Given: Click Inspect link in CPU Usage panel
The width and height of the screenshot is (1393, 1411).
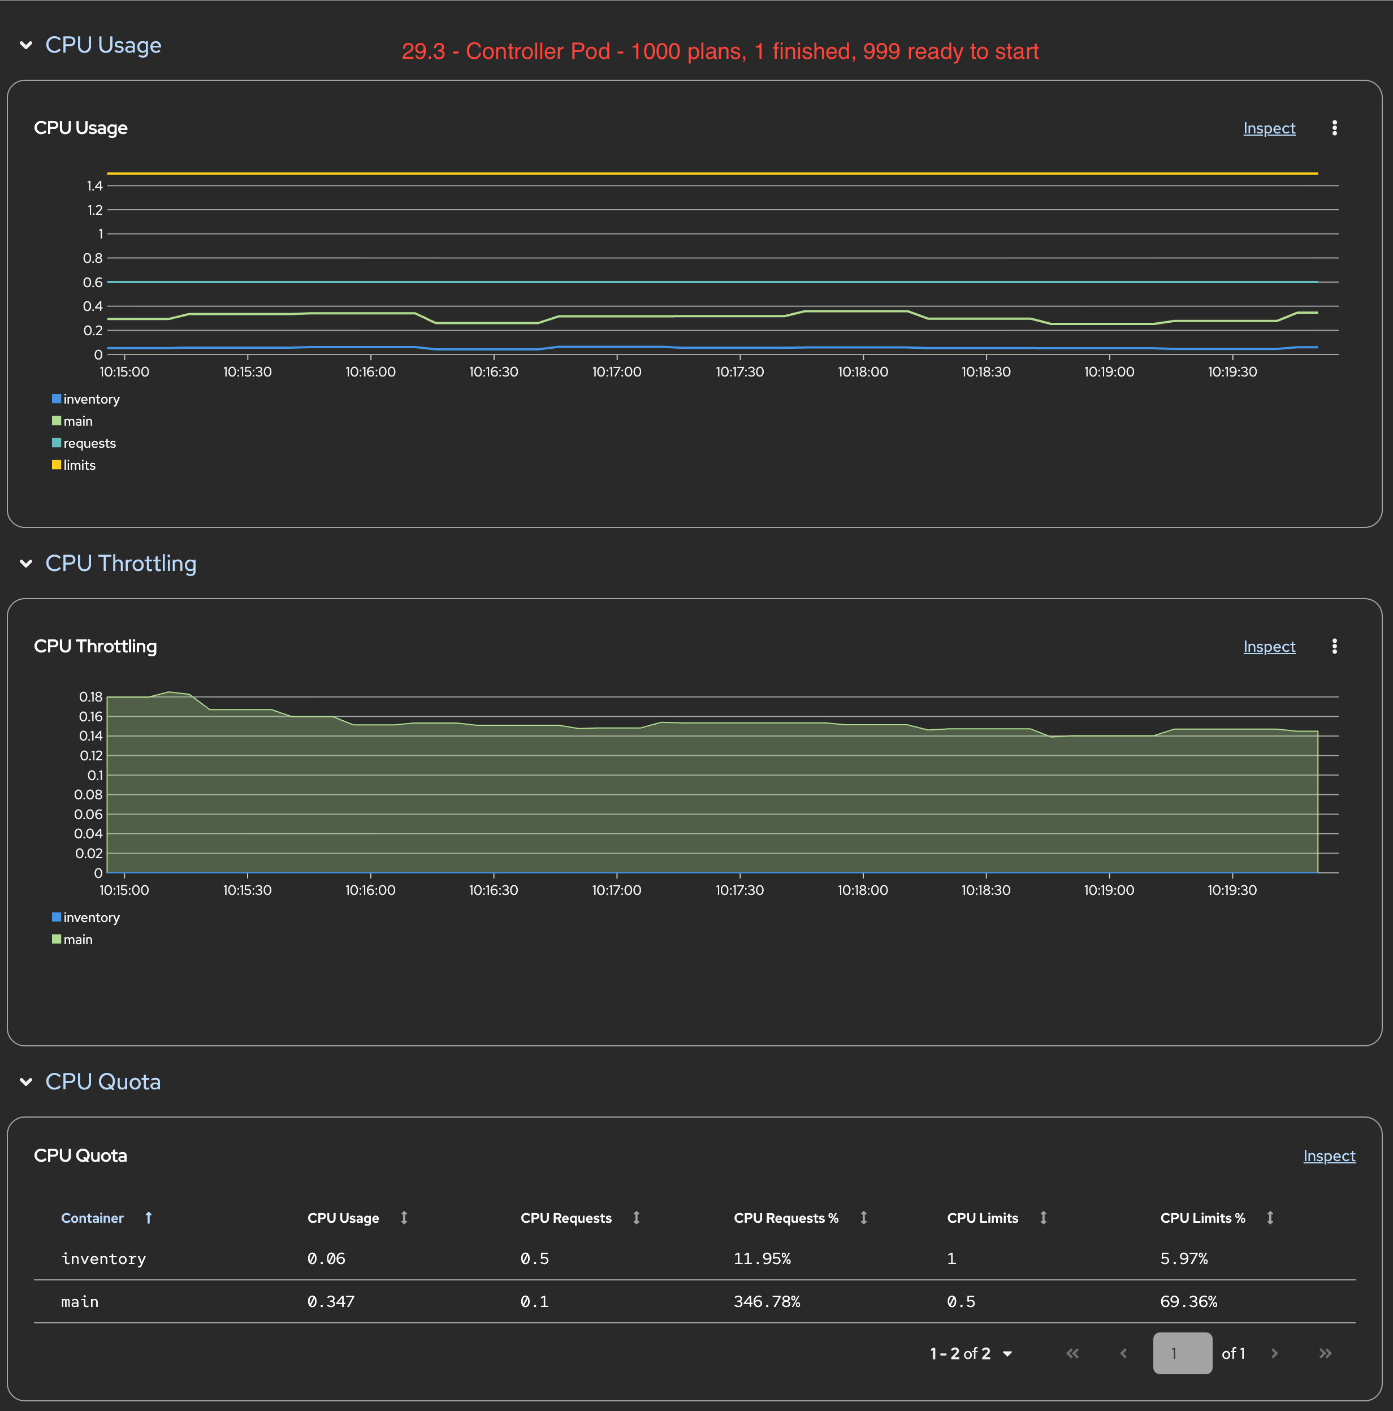Looking at the screenshot, I should [x=1269, y=128].
